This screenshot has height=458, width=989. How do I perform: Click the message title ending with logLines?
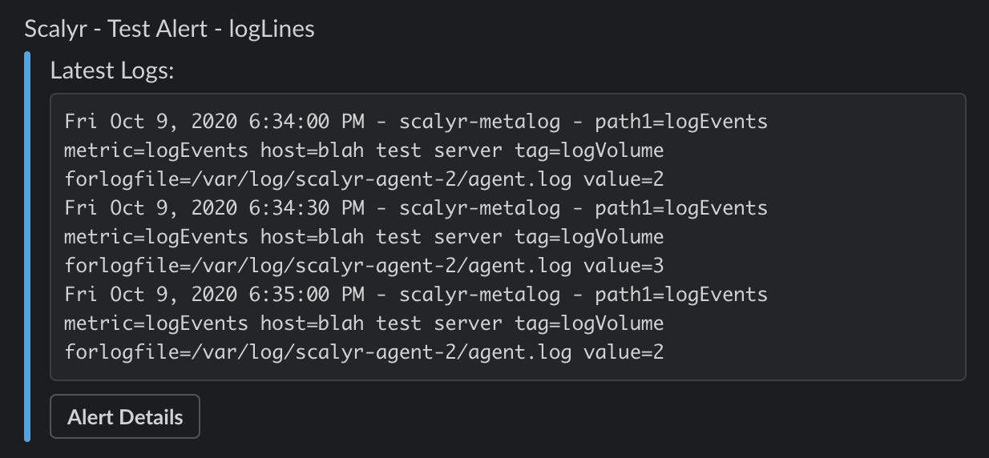169,29
